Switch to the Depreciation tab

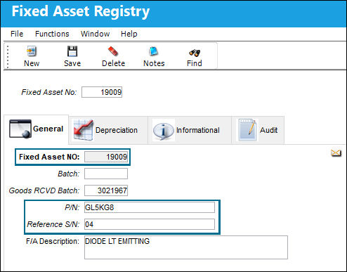pos(108,130)
